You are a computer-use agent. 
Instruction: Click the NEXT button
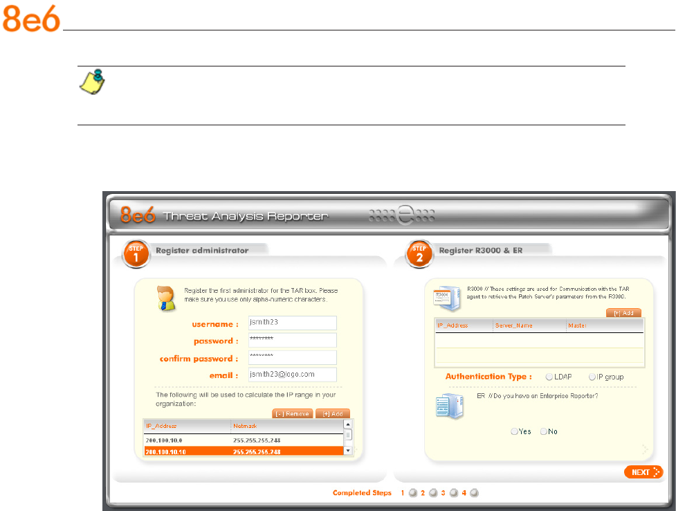(643, 472)
